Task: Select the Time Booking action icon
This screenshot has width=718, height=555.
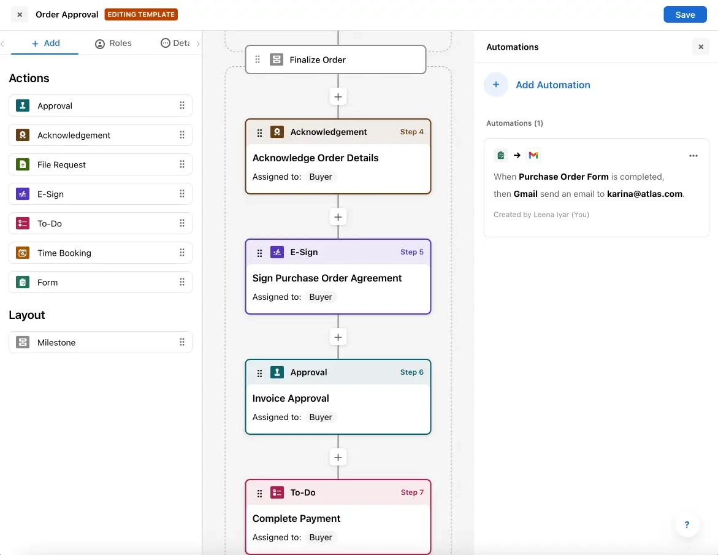Action: (x=23, y=253)
